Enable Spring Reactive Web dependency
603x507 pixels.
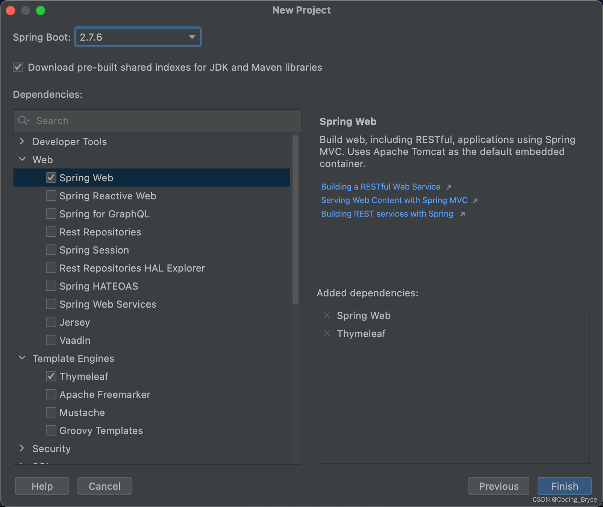click(51, 196)
